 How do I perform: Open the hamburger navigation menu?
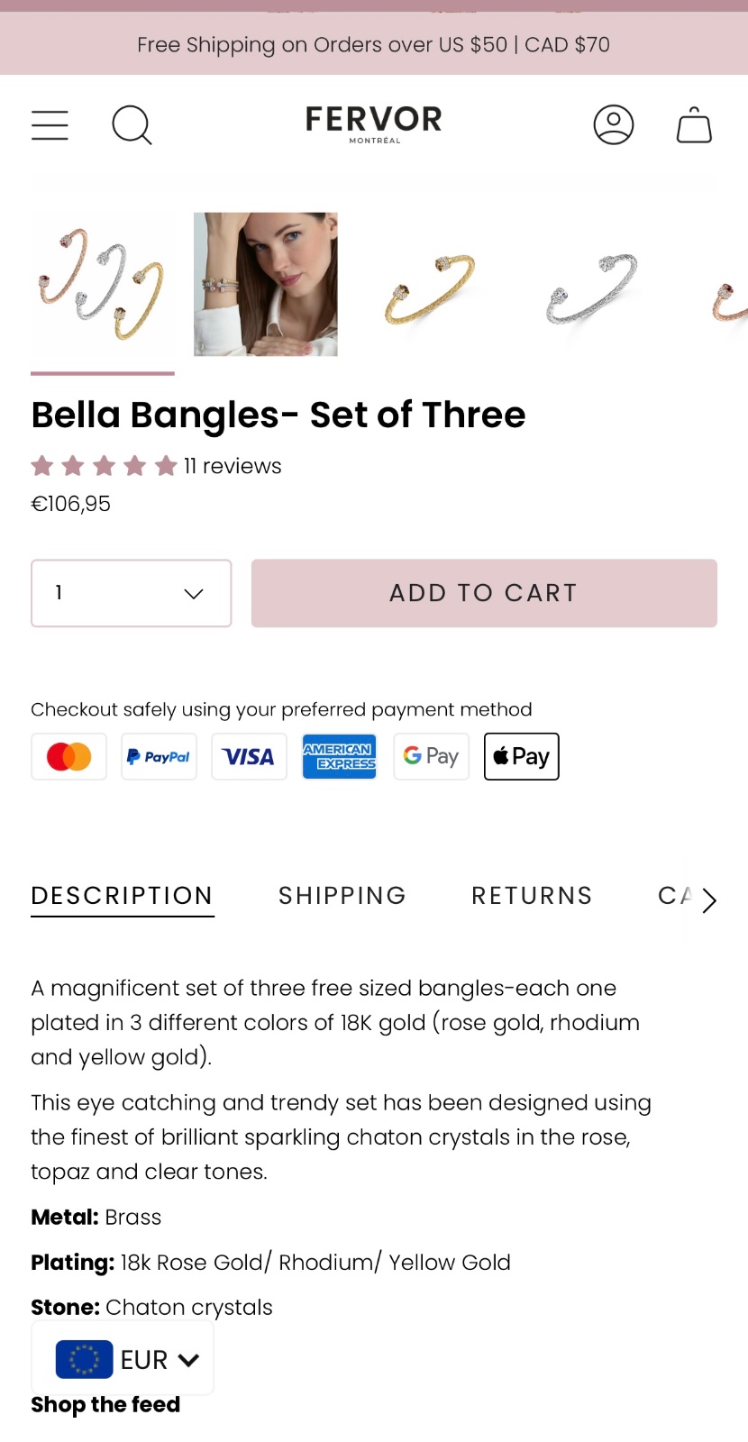50,125
